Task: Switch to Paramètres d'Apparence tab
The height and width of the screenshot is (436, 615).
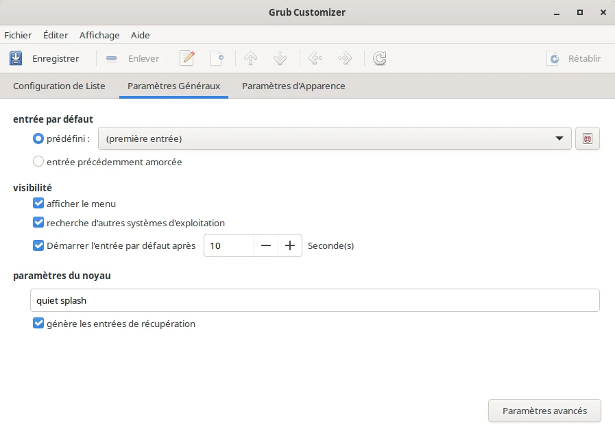Action: (293, 86)
